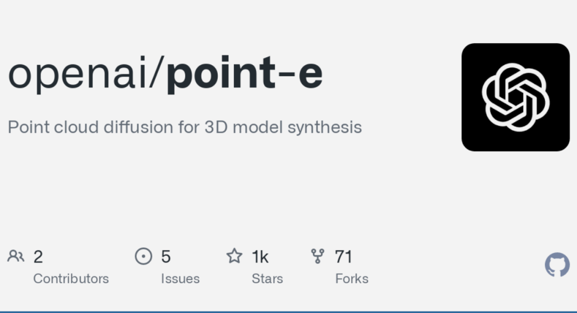Click the slash between openai and point-e
Screen dimensions: 577x313
(x=156, y=72)
